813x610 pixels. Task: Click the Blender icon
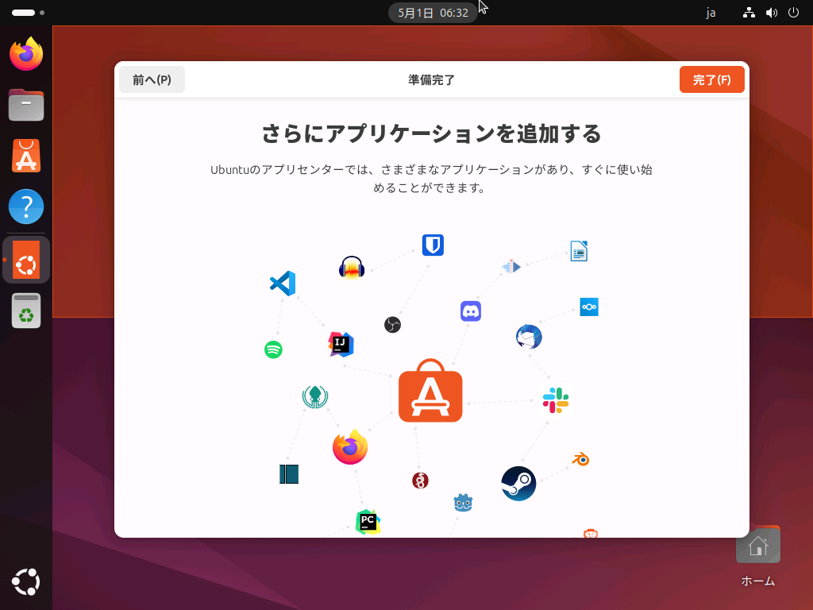pyautogui.click(x=580, y=459)
